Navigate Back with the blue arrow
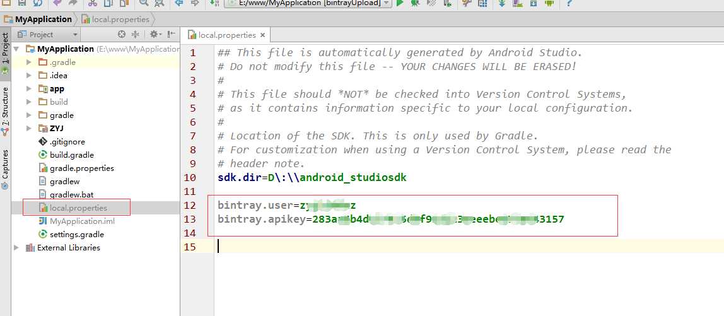Screen dimensions: 724x316 coord(179,3)
